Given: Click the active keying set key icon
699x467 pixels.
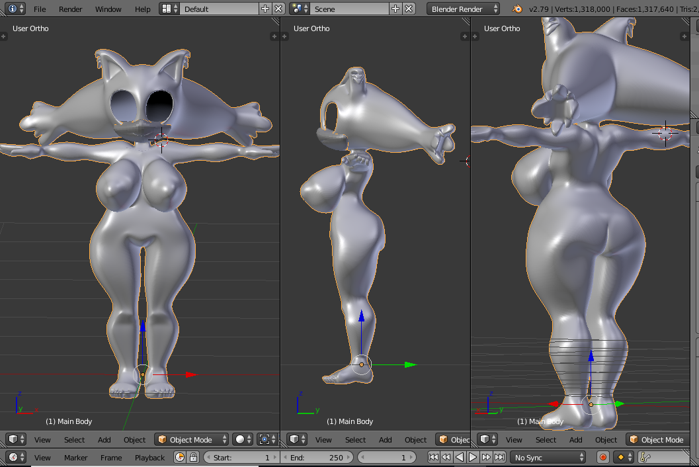Looking at the screenshot, I should point(645,457).
